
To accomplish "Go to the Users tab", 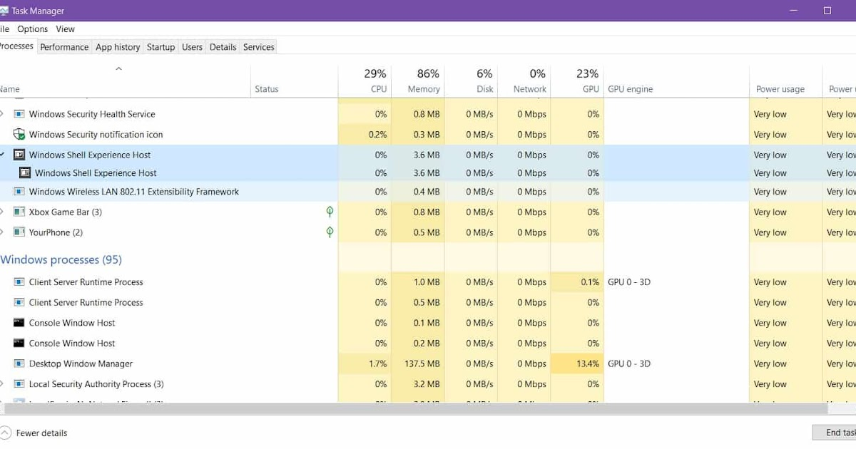I will tap(192, 47).
